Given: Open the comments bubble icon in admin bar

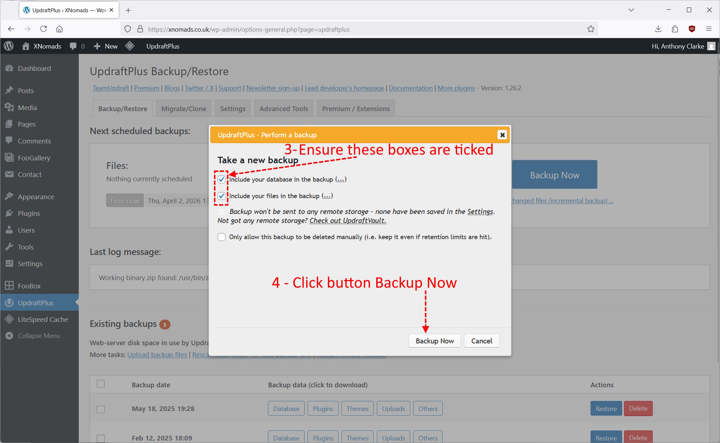Looking at the screenshot, I should [x=73, y=46].
